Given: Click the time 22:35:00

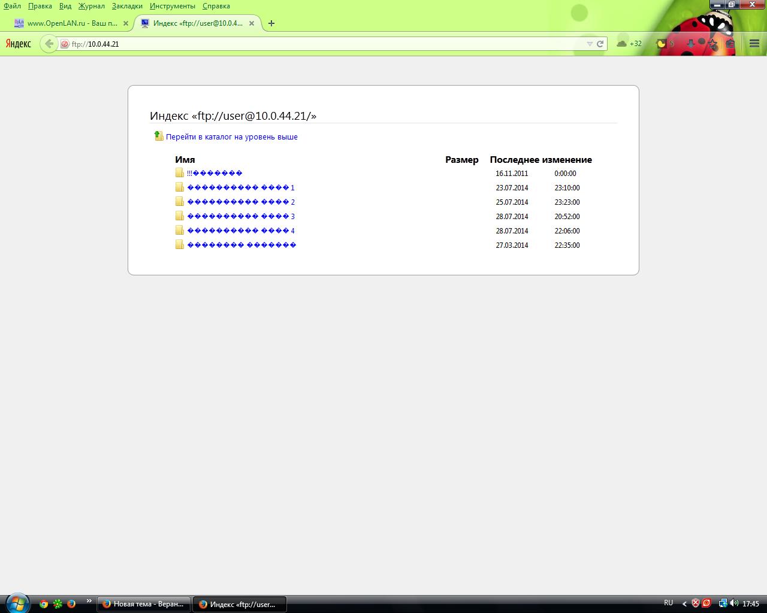Looking at the screenshot, I should coord(567,245).
